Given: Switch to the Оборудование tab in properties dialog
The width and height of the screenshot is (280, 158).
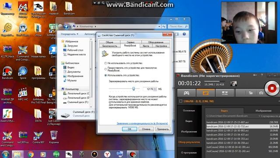Looking at the screenshot, I should (156, 42).
